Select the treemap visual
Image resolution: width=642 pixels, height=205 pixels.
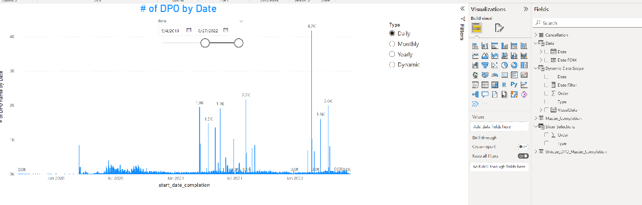(x=524, y=65)
